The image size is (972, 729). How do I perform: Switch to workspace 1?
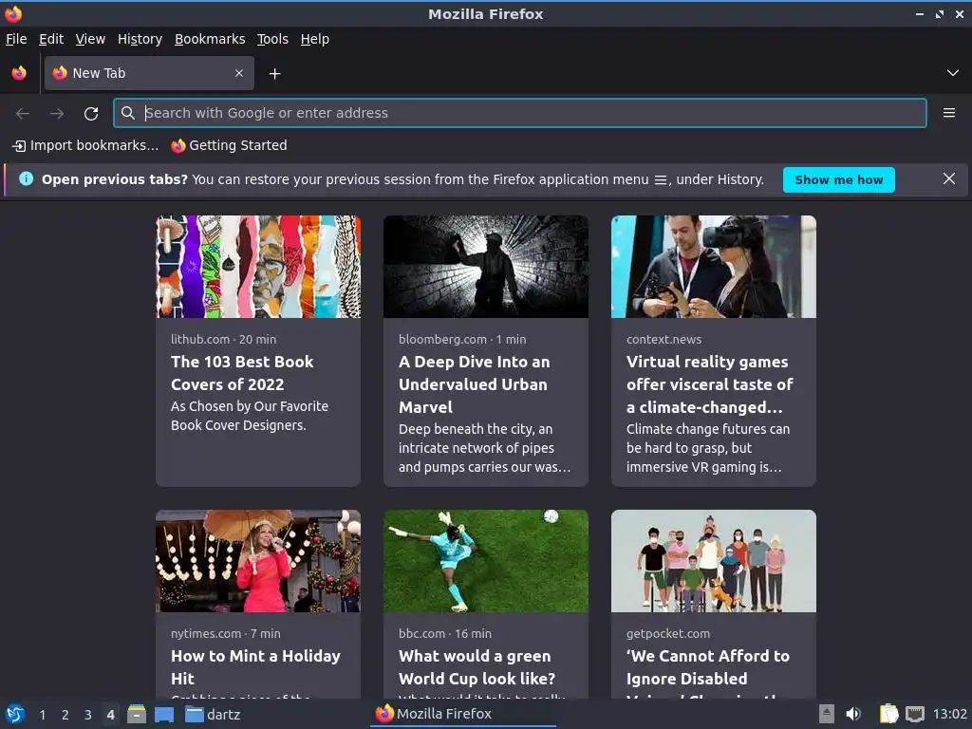pyautogui.click(x=42, y=715)
